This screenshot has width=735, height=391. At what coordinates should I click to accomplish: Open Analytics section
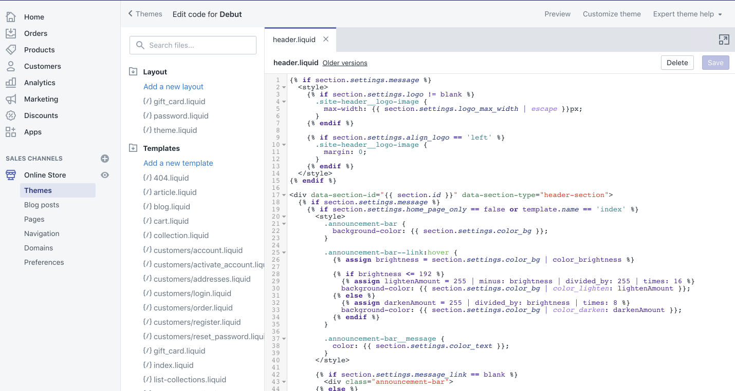coord(40,83)
